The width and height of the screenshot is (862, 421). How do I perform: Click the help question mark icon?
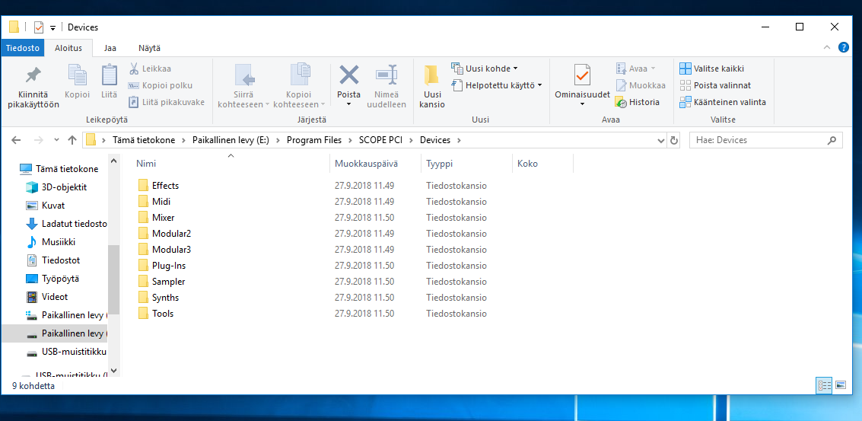pos(843,47)
